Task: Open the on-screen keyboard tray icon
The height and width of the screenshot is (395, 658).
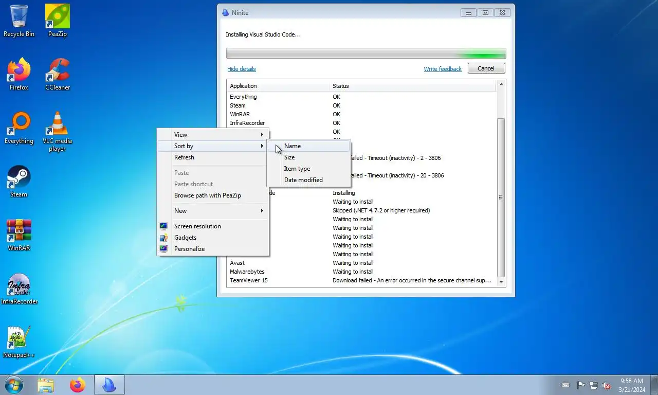Action: (x=565, y=385)
